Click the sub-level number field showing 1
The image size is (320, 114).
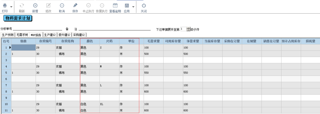pos(183,29)
